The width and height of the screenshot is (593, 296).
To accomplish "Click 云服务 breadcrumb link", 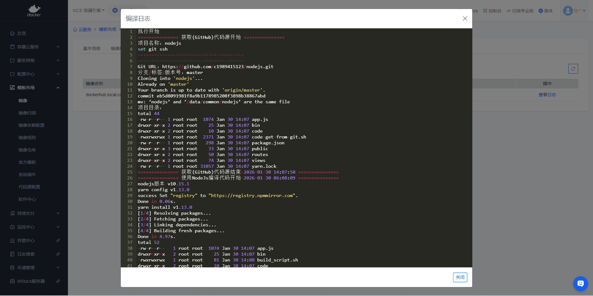I will pos(85,30).
